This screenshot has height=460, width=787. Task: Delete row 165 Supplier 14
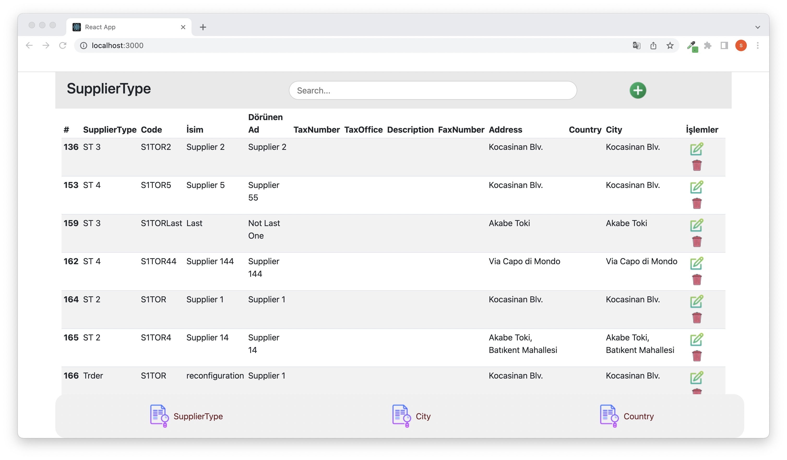point(697,356)
